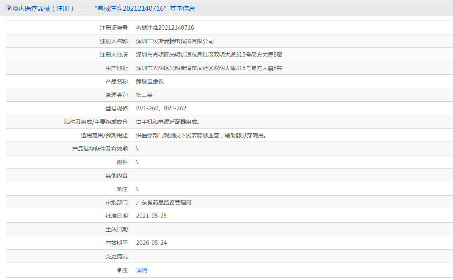Viewport: 453px width, 280px height.
Task: Click the 型号规格 label
Action: tap(116, 108)
